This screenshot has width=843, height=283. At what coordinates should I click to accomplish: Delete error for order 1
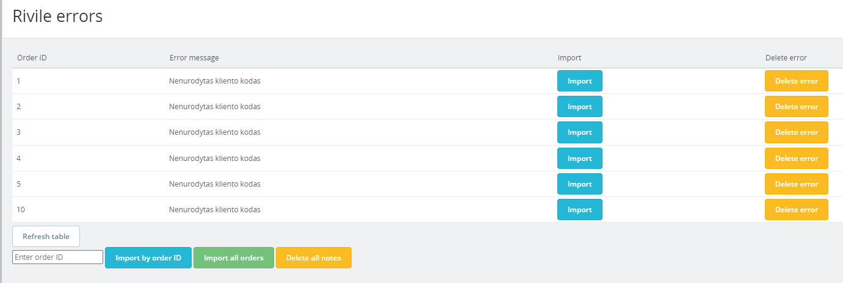coord(796,81)
